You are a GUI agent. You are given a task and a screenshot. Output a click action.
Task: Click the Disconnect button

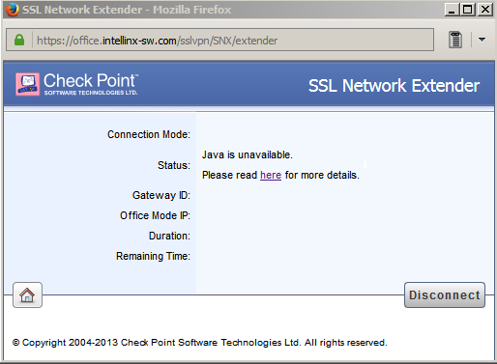click(x=445, y=295)
